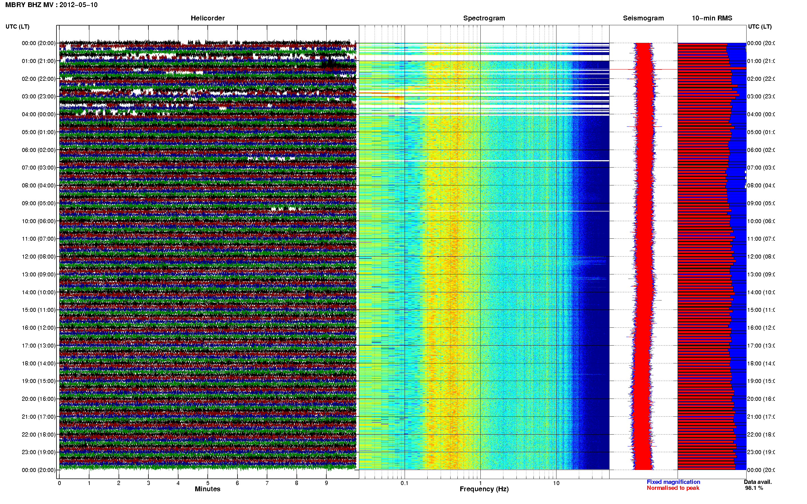Click the 'Fixed magnification' legend text
The image size is (807, 504).
673,482
